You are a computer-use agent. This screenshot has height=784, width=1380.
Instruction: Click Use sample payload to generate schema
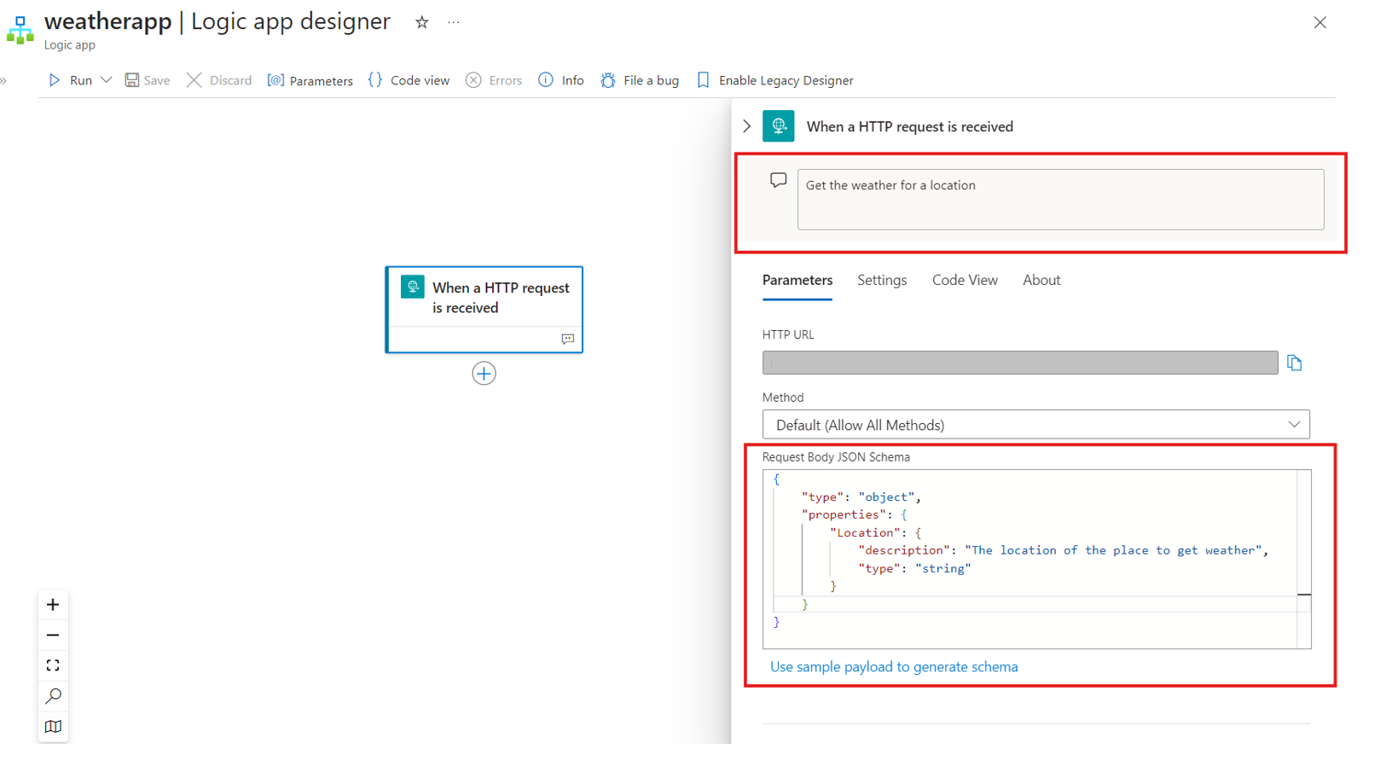click(893, 667)
